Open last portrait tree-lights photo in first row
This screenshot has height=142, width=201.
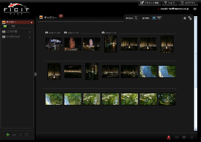[167, 44]
